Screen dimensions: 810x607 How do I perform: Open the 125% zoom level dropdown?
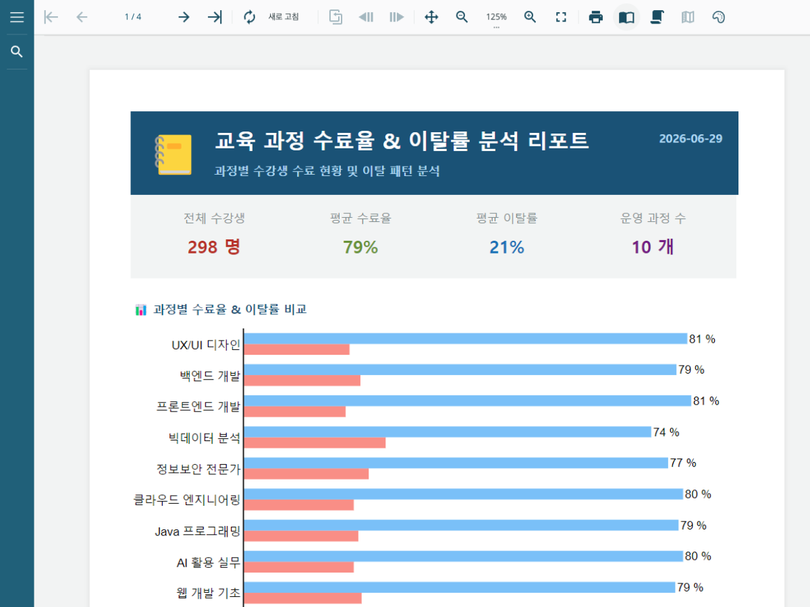point(496,18)
